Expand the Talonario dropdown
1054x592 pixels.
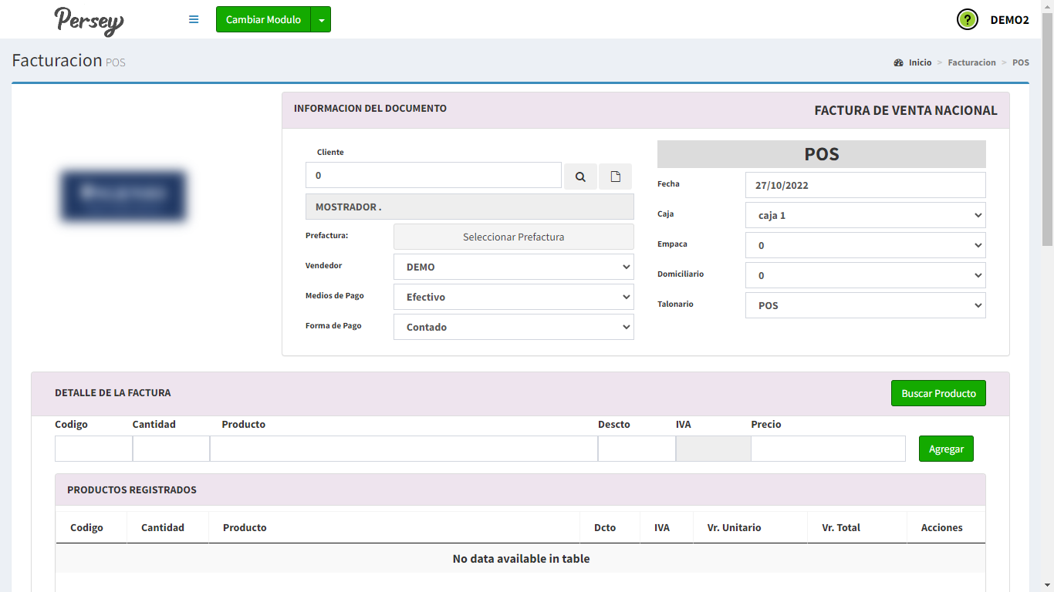tap(865, 305)
